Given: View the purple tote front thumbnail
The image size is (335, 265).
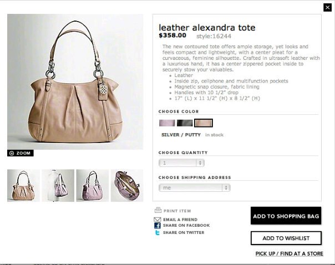Looking at the screenshot, I should point(93,185).
